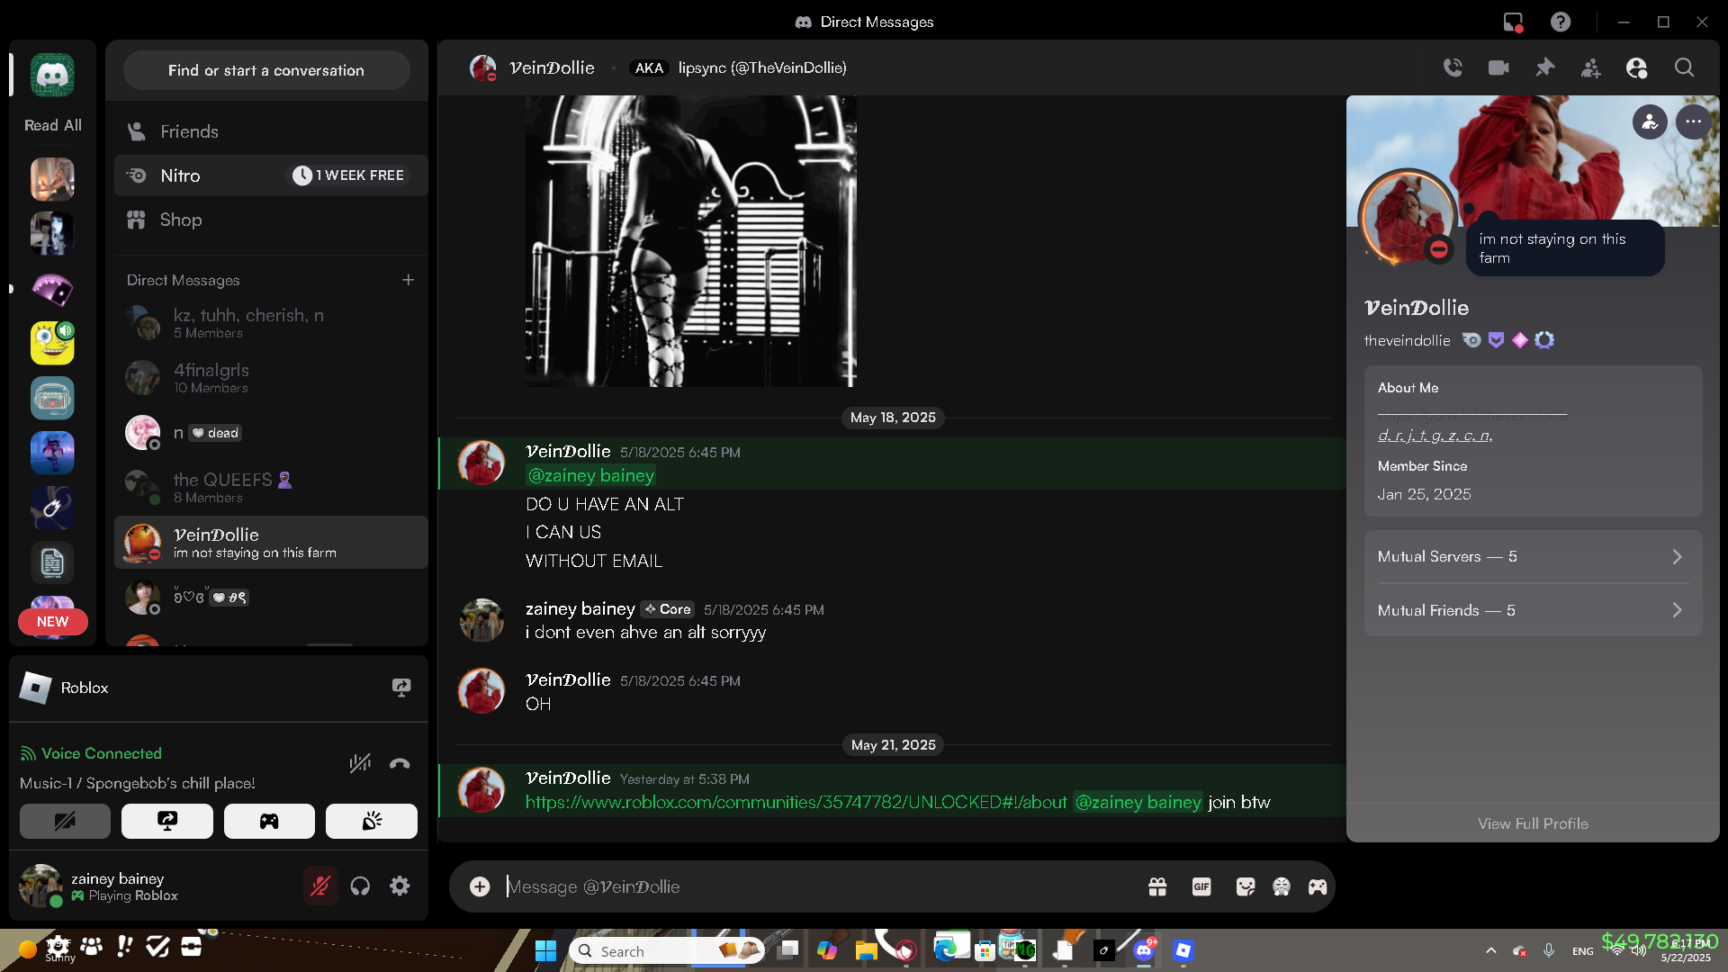1728x972 pixels.
Task: Toggle deafen headphones
Action: [x=360, y=886]
